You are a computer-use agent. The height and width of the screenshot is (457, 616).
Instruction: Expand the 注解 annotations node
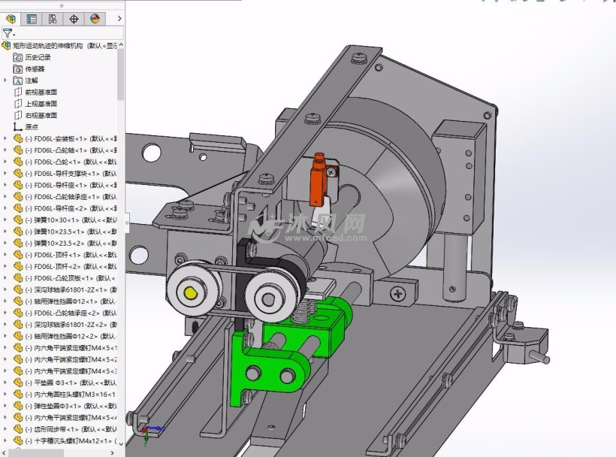tap(6, 80)
